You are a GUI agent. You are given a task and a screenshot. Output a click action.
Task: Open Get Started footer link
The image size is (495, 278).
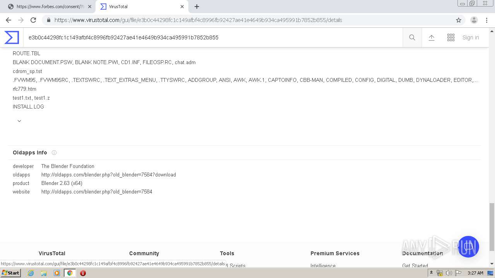[415, 266]
